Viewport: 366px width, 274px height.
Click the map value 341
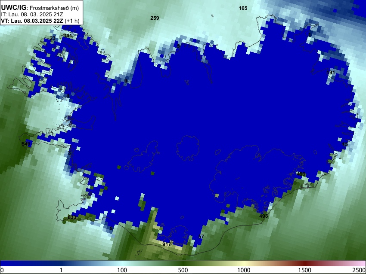pos(68,36)
